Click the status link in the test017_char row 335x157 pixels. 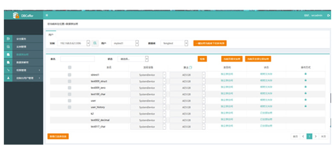coord(266,126)
